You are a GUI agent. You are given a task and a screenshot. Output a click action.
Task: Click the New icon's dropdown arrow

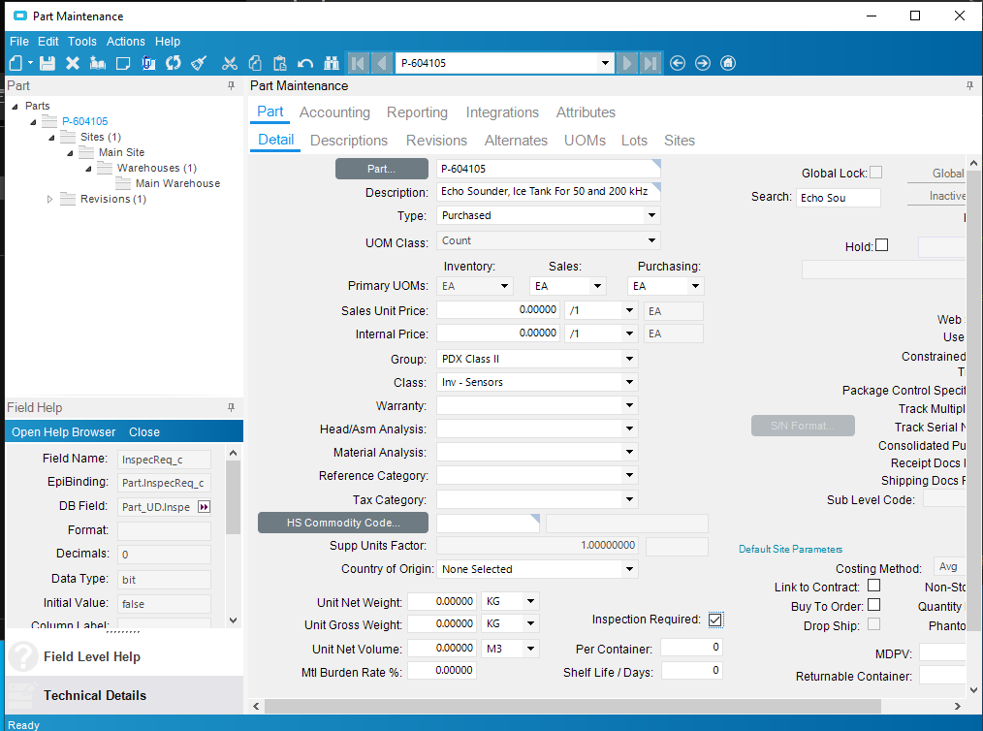[x=30, y=63]
